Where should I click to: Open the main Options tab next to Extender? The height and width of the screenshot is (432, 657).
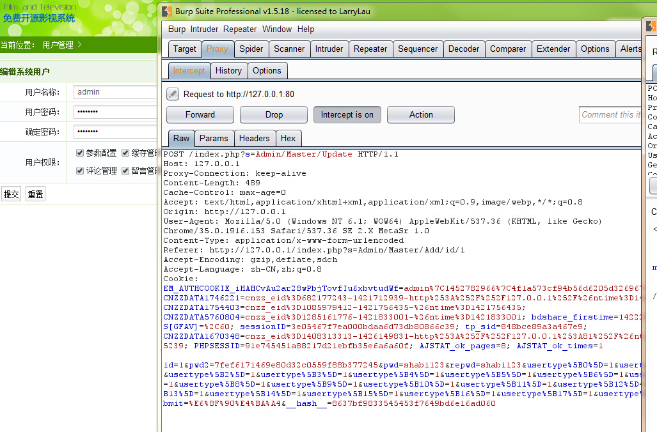pyautogui.click(x=595, y=49)
